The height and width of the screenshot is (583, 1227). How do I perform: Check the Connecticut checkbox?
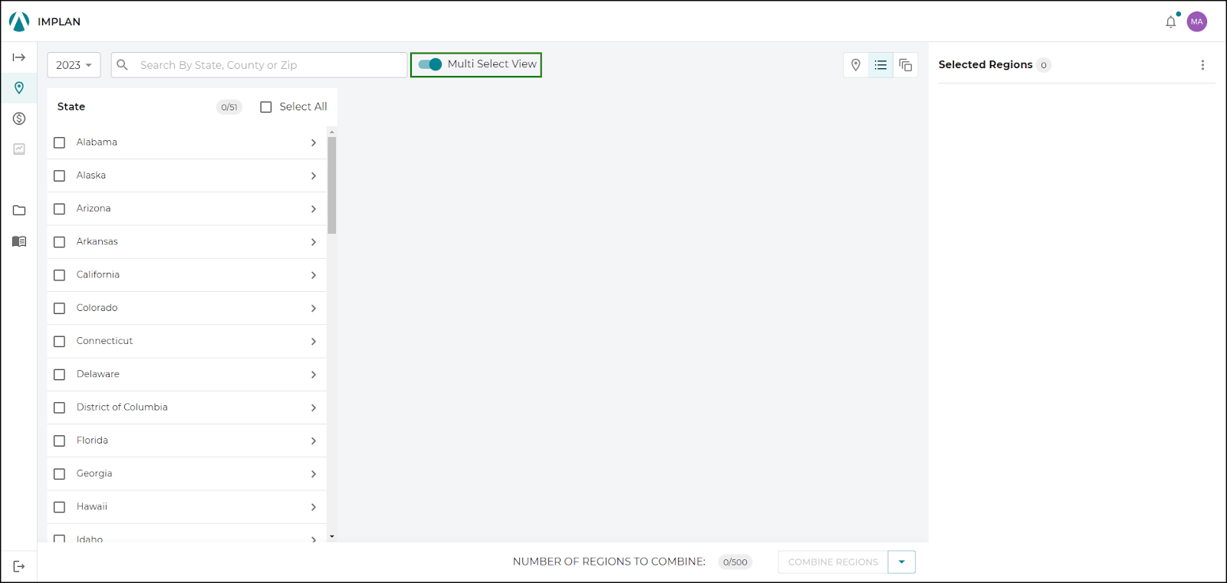pyautogui.click(x=59, y=341)
